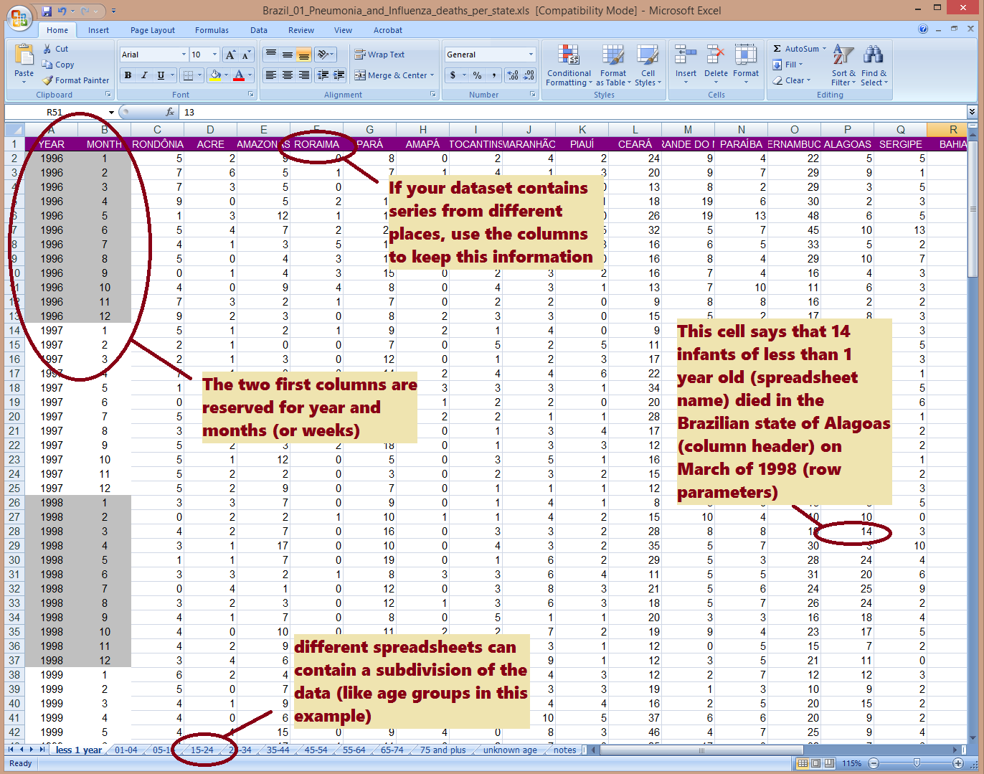Shrink font size with smaller A
The image size is (984, 774).
pos(246,55)
